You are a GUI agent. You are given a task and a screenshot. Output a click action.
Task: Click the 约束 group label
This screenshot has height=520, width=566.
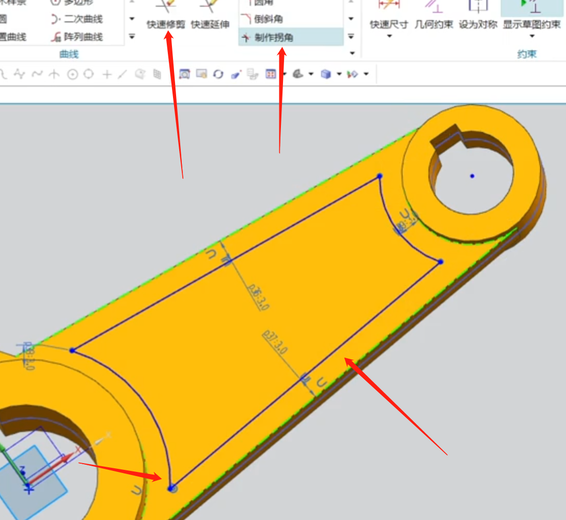tap(527, 54)
